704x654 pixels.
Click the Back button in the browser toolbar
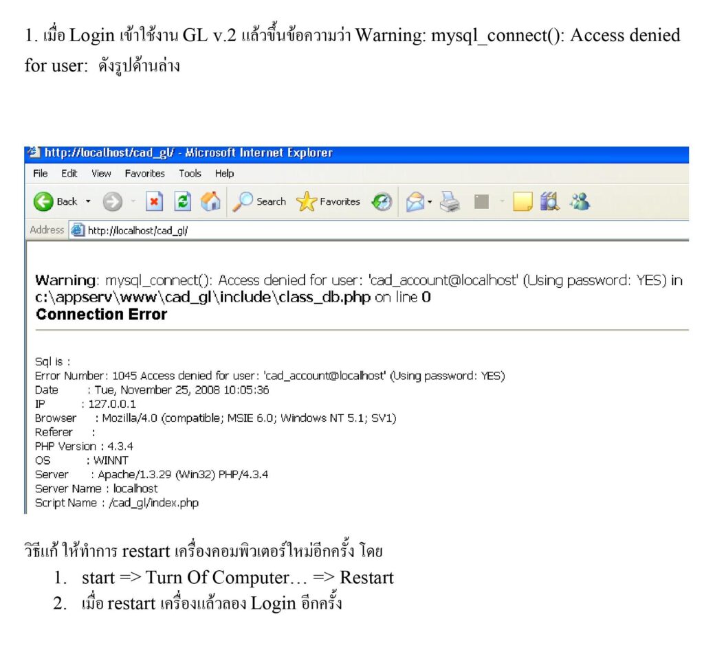click(x=55, y=201)
